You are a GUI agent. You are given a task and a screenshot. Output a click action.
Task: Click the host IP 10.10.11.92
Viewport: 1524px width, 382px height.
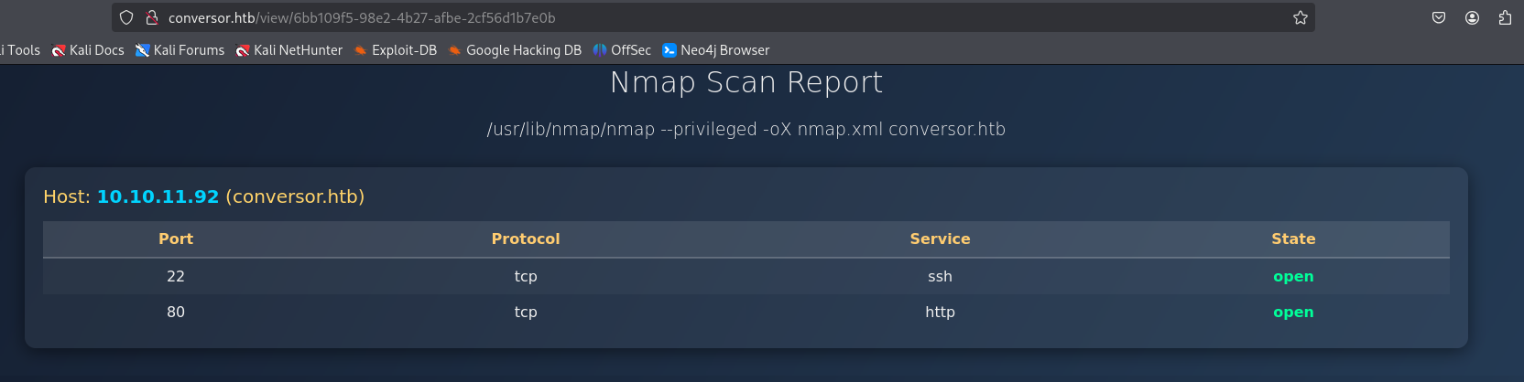158,196
